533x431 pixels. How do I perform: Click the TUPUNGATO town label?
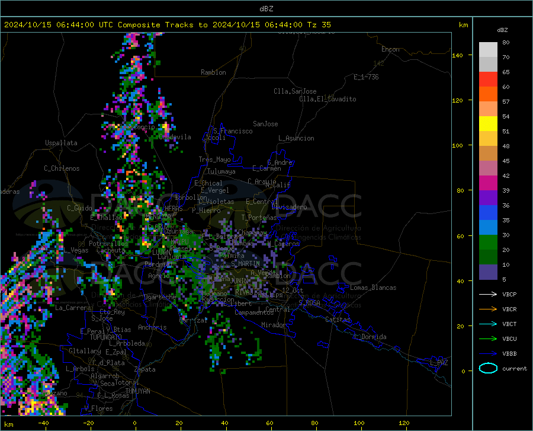click(106, 337)
